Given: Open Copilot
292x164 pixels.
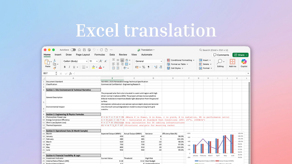Looking at the screenshot, I should 244,63.
